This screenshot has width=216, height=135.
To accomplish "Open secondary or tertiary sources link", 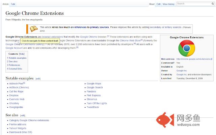I will coord(166,27).
